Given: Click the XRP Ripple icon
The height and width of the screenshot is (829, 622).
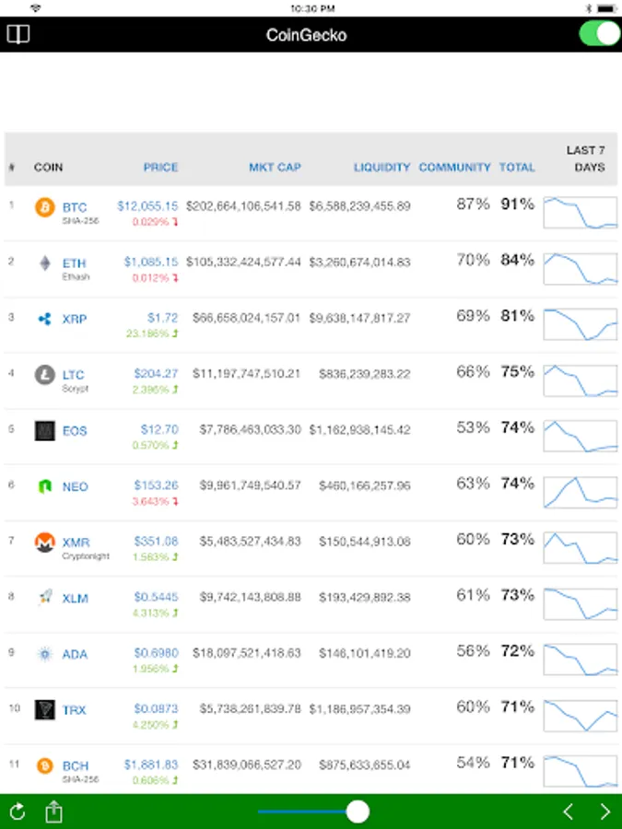Looking at the screenshot, I should (45, 319).
